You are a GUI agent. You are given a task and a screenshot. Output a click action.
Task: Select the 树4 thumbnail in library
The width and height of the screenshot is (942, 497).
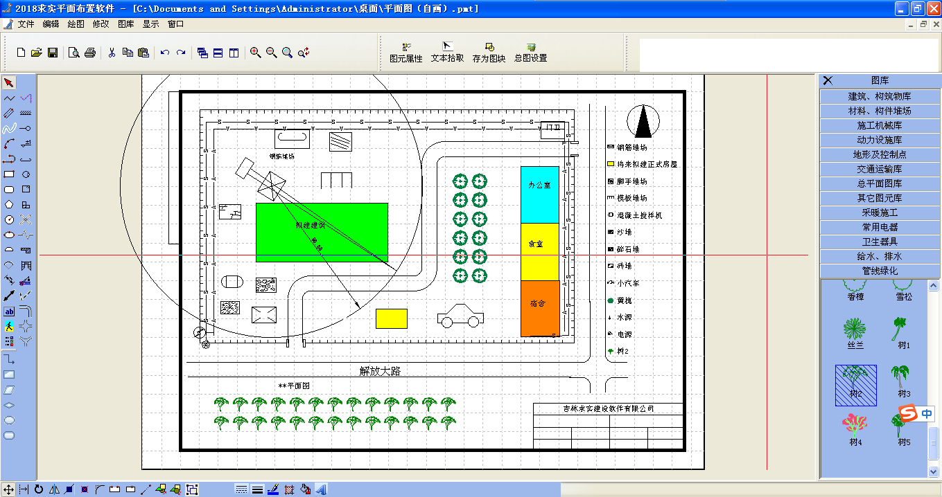855,429
